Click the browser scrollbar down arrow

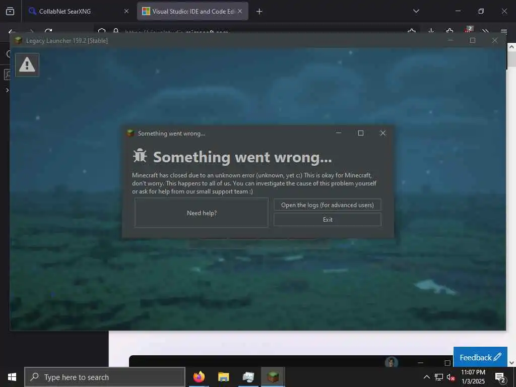[511, 363]
